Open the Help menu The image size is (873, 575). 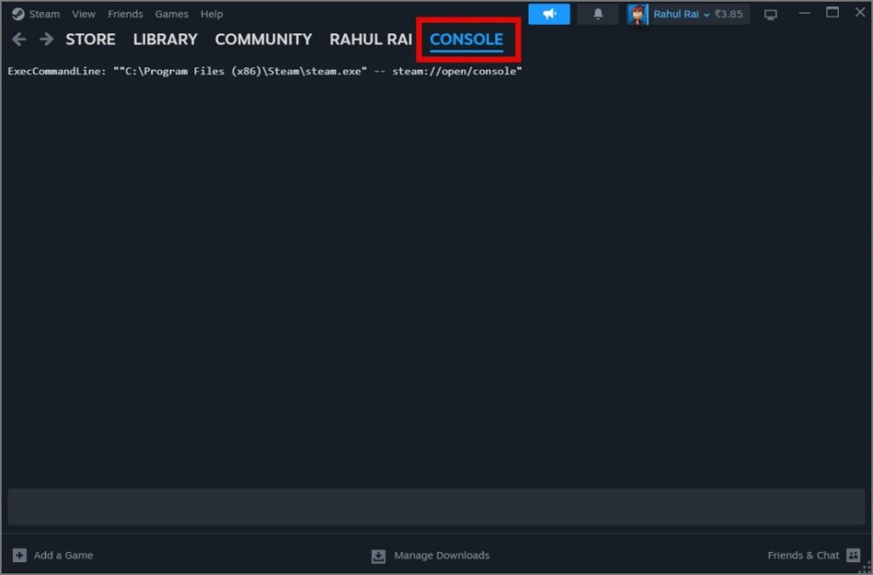tap(211, 14)
